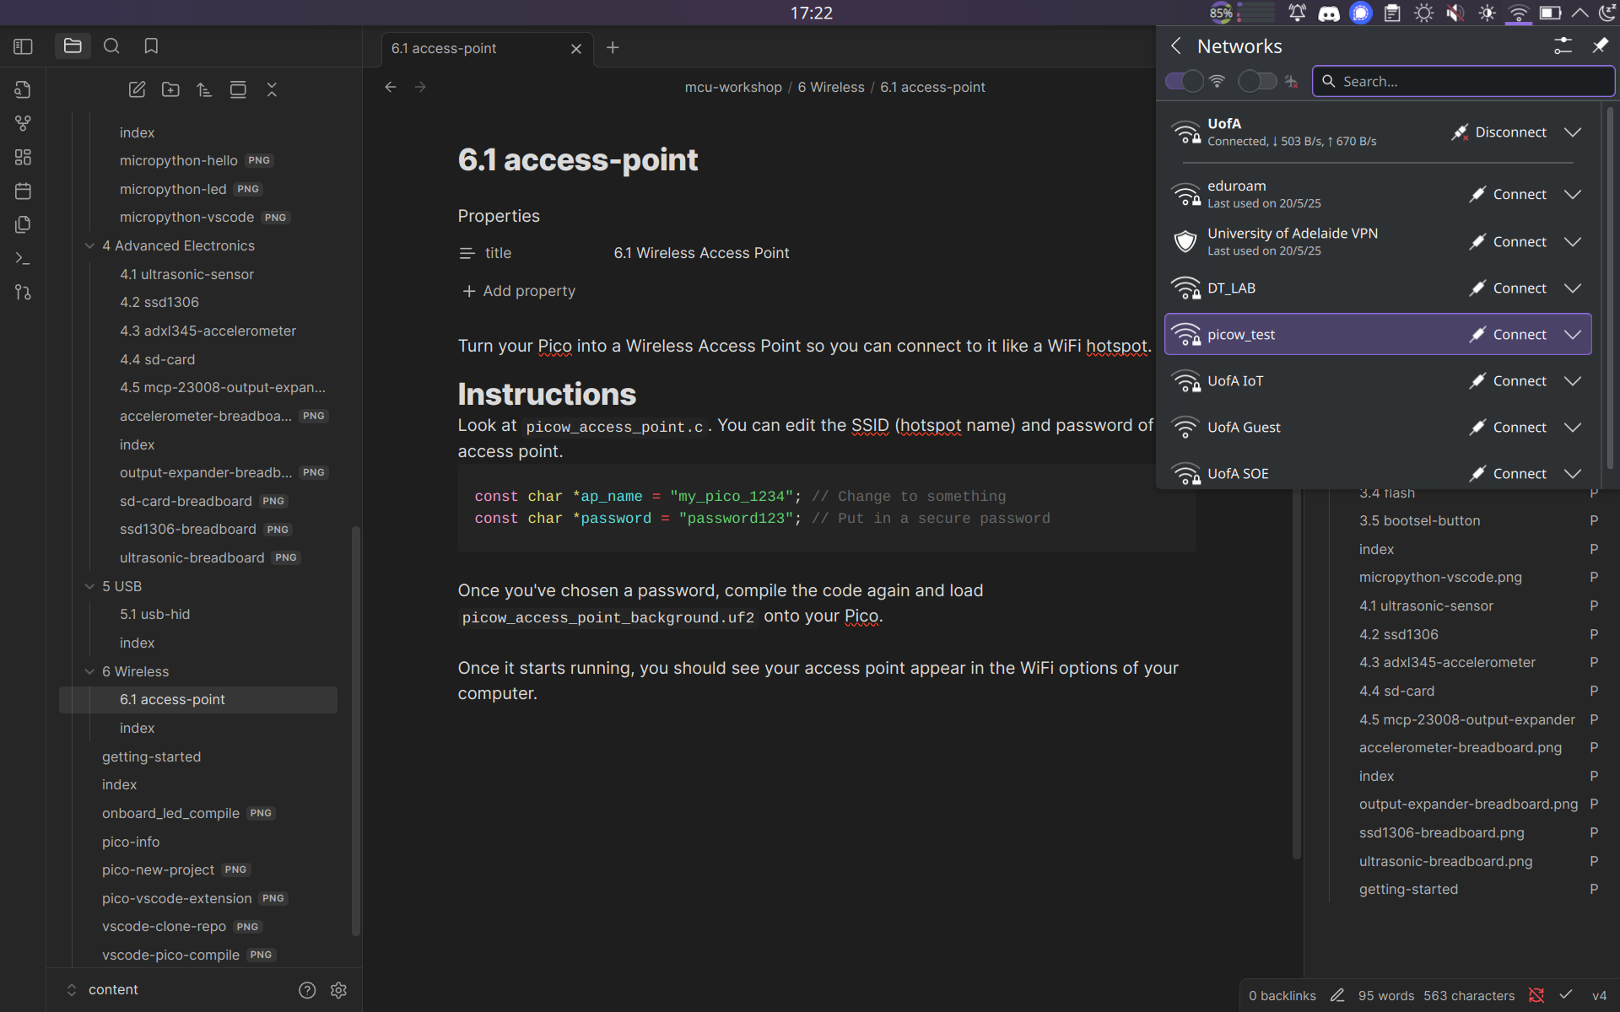The image size is (1620, 1012).
Task: Expand details for UofA network
Action: pyautogui.click(x=1572, y=132)
